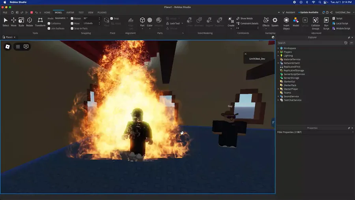Viewport: 355px width, 200px height.
Task: Open the Geometric mode dropdown
Action: point(62,18)
